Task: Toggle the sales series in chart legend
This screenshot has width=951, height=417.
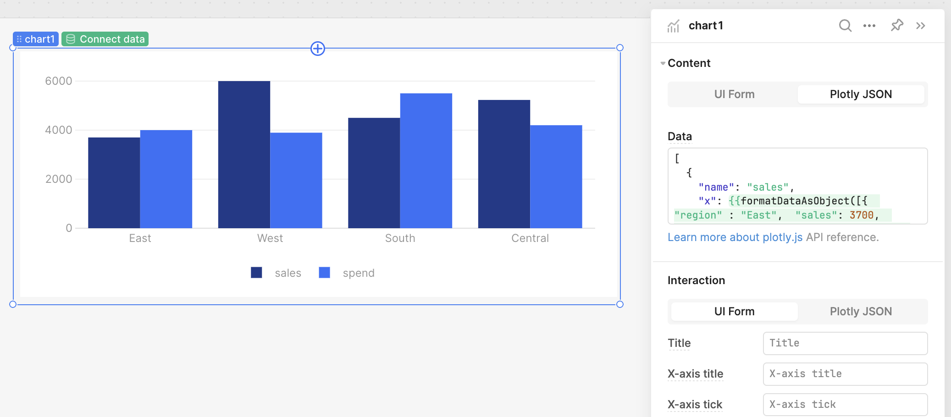Action: tap(276, 273)
